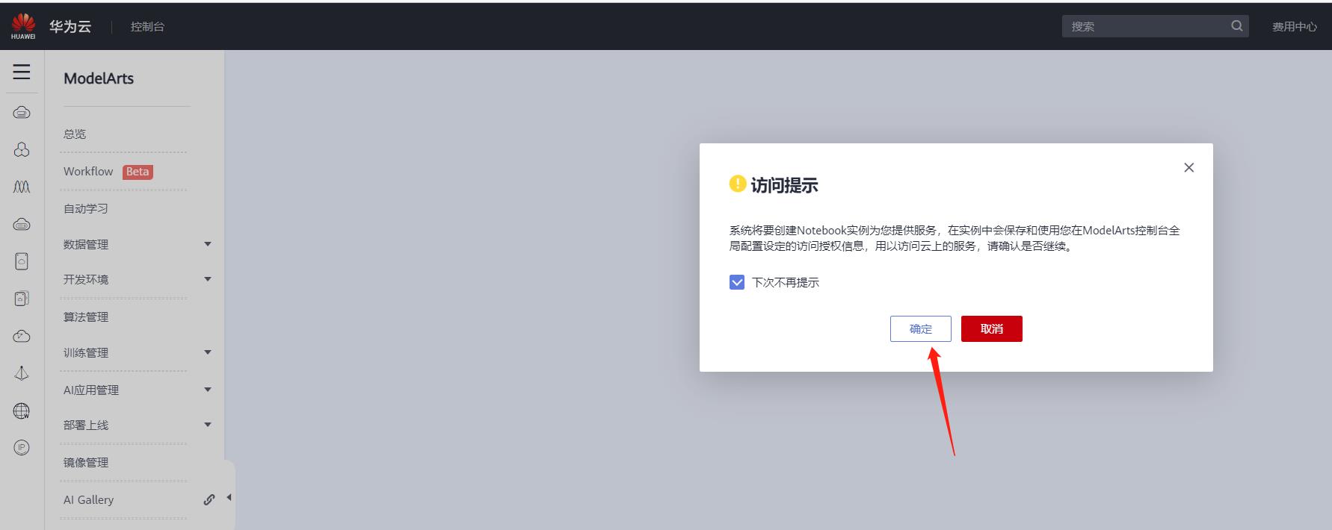
Task: Click the globe icon in left rail
Action: point(22,411)
